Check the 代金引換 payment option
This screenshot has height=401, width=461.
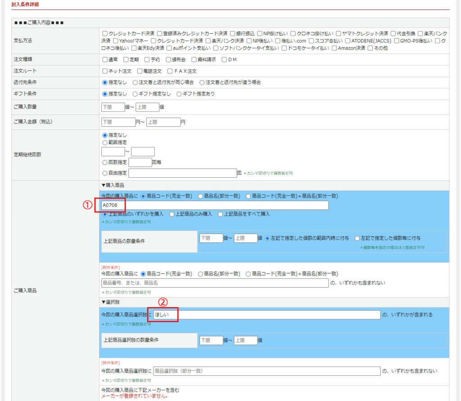393,33
